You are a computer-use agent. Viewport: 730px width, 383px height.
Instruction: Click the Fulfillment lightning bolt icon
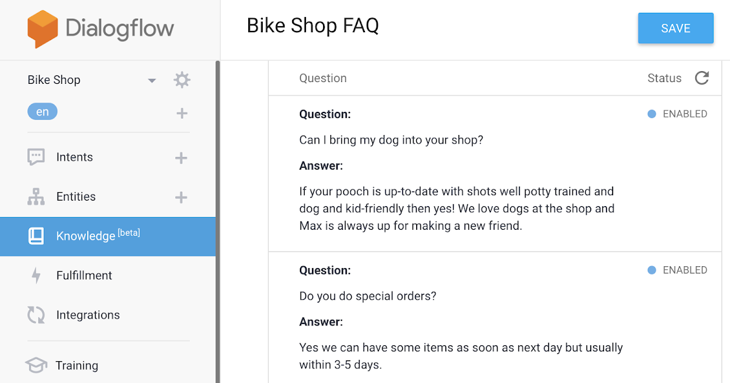(36, 275)
